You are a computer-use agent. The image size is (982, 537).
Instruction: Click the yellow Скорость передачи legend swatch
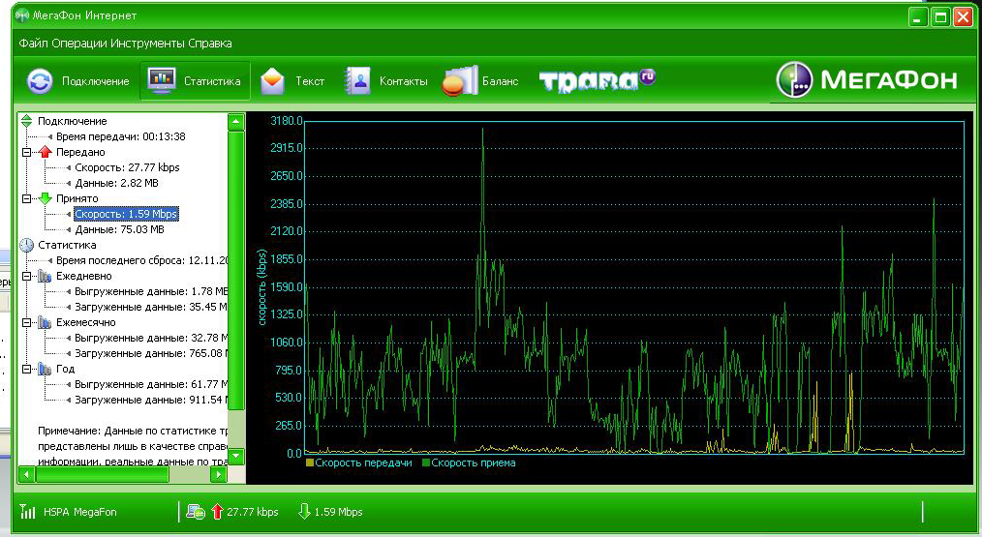309,463
